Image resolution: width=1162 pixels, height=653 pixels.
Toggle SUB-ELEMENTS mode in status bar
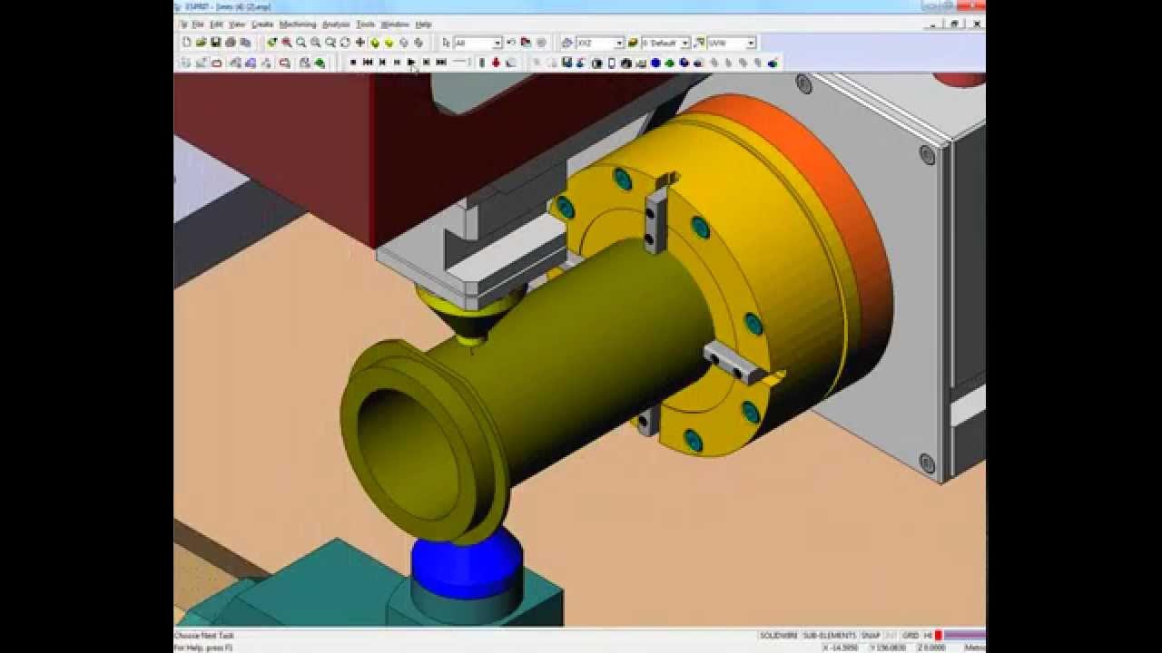(x=829, y=636)
